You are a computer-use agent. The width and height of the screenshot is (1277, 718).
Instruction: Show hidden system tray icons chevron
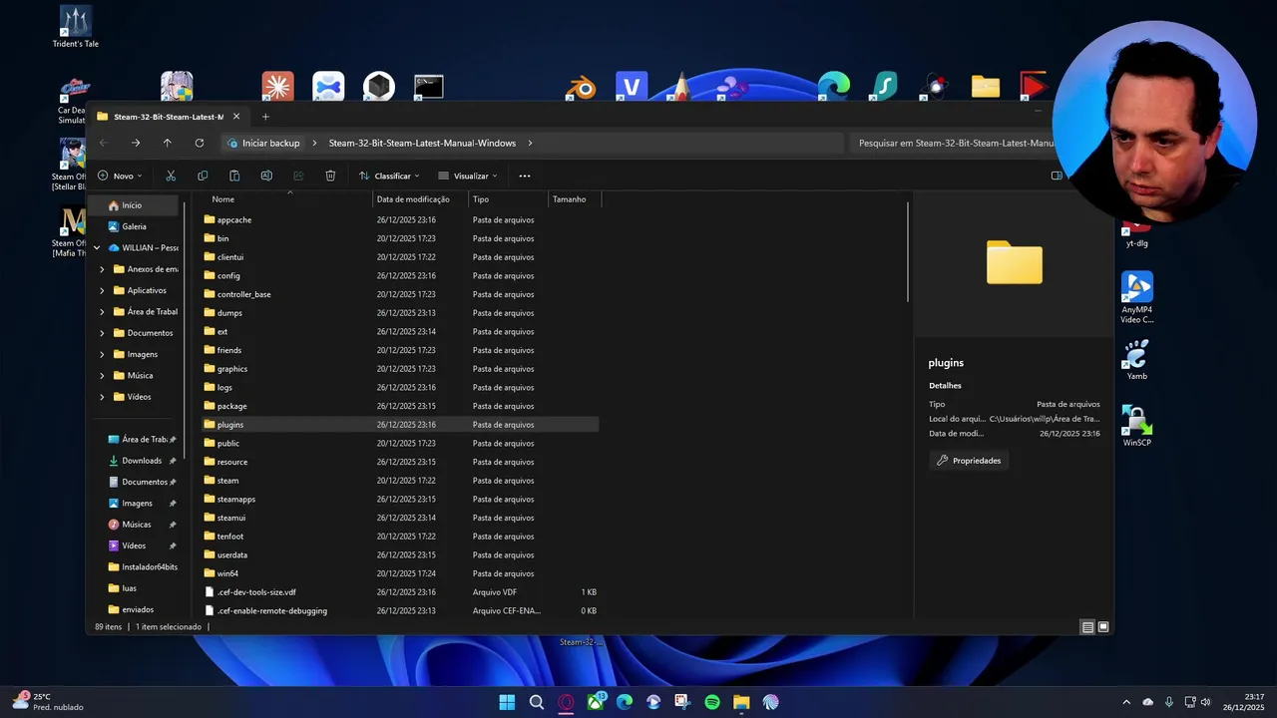1126,702
